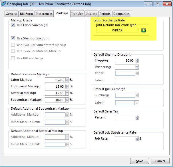Click the Subcontract Markup value field
The image size is (173, 167).
[55, 100]
